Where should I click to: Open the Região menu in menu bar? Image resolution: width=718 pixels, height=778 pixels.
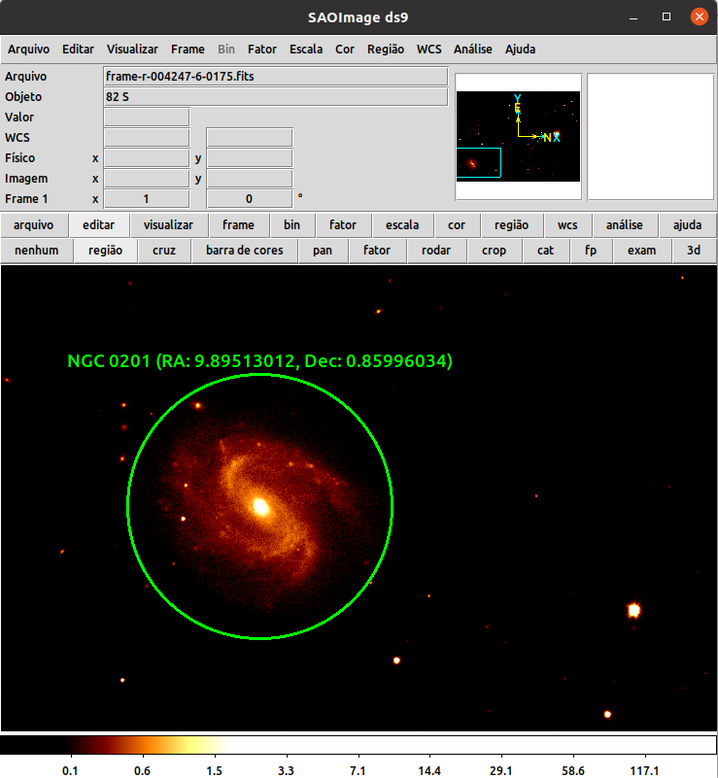click(x=386, y=49)
